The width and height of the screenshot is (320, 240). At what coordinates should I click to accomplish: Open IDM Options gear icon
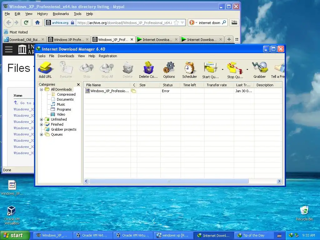(169, 70)
